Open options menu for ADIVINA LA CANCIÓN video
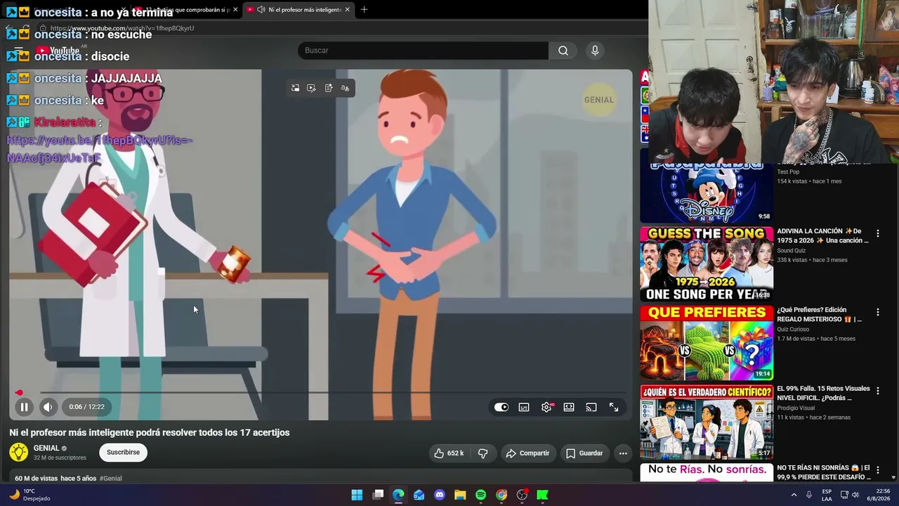 [x=877, y=233]
